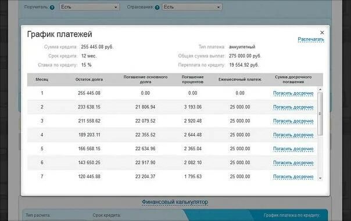
Task: Click the Погашение процентов column header
Action: coord(192,79)
